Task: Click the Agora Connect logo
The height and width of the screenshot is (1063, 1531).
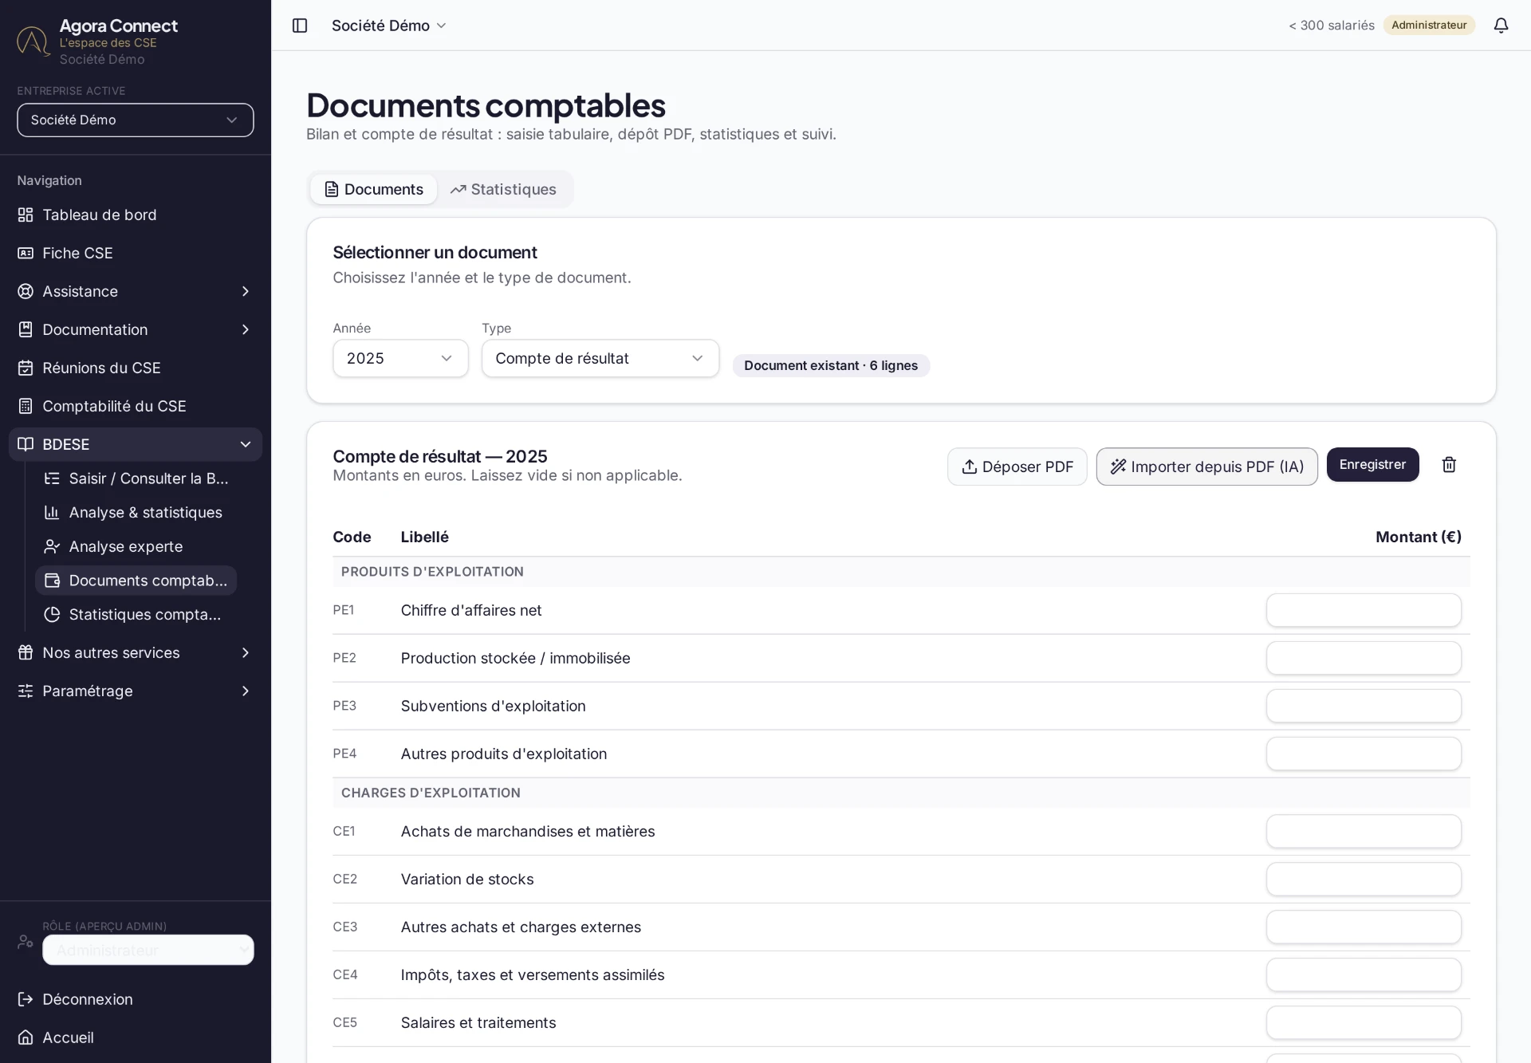Action: tap(33, 41)
